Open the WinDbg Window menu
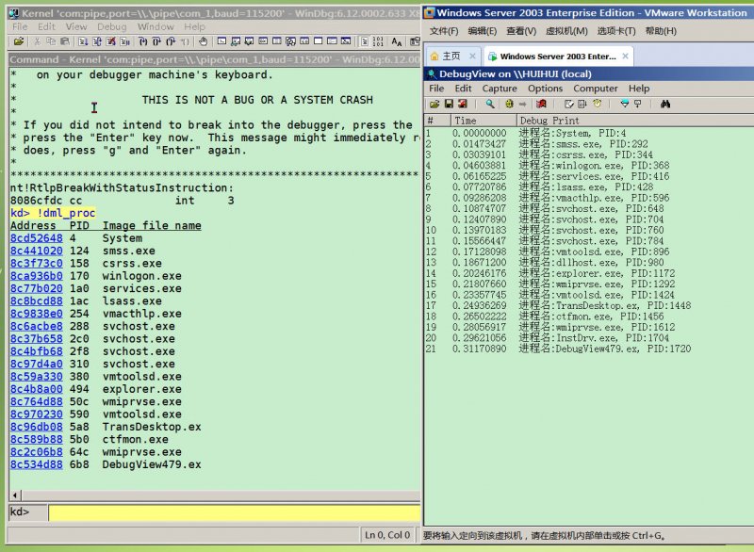Viewport: 754px width, 552px height. coord(156,27)
